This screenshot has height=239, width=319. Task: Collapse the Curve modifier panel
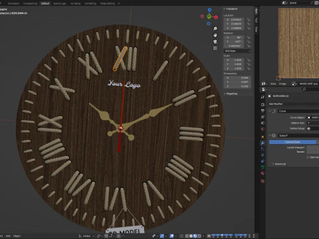click(270, 111)
